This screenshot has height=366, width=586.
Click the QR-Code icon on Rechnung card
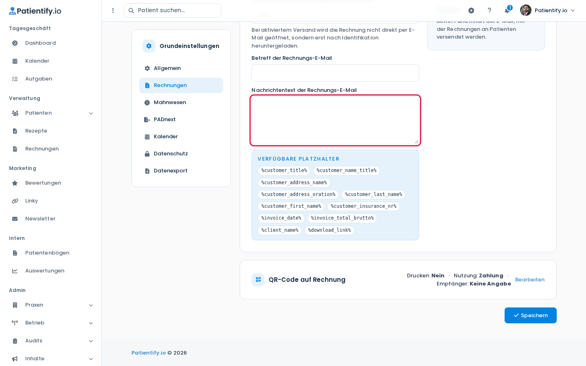(x=258, y=280)
